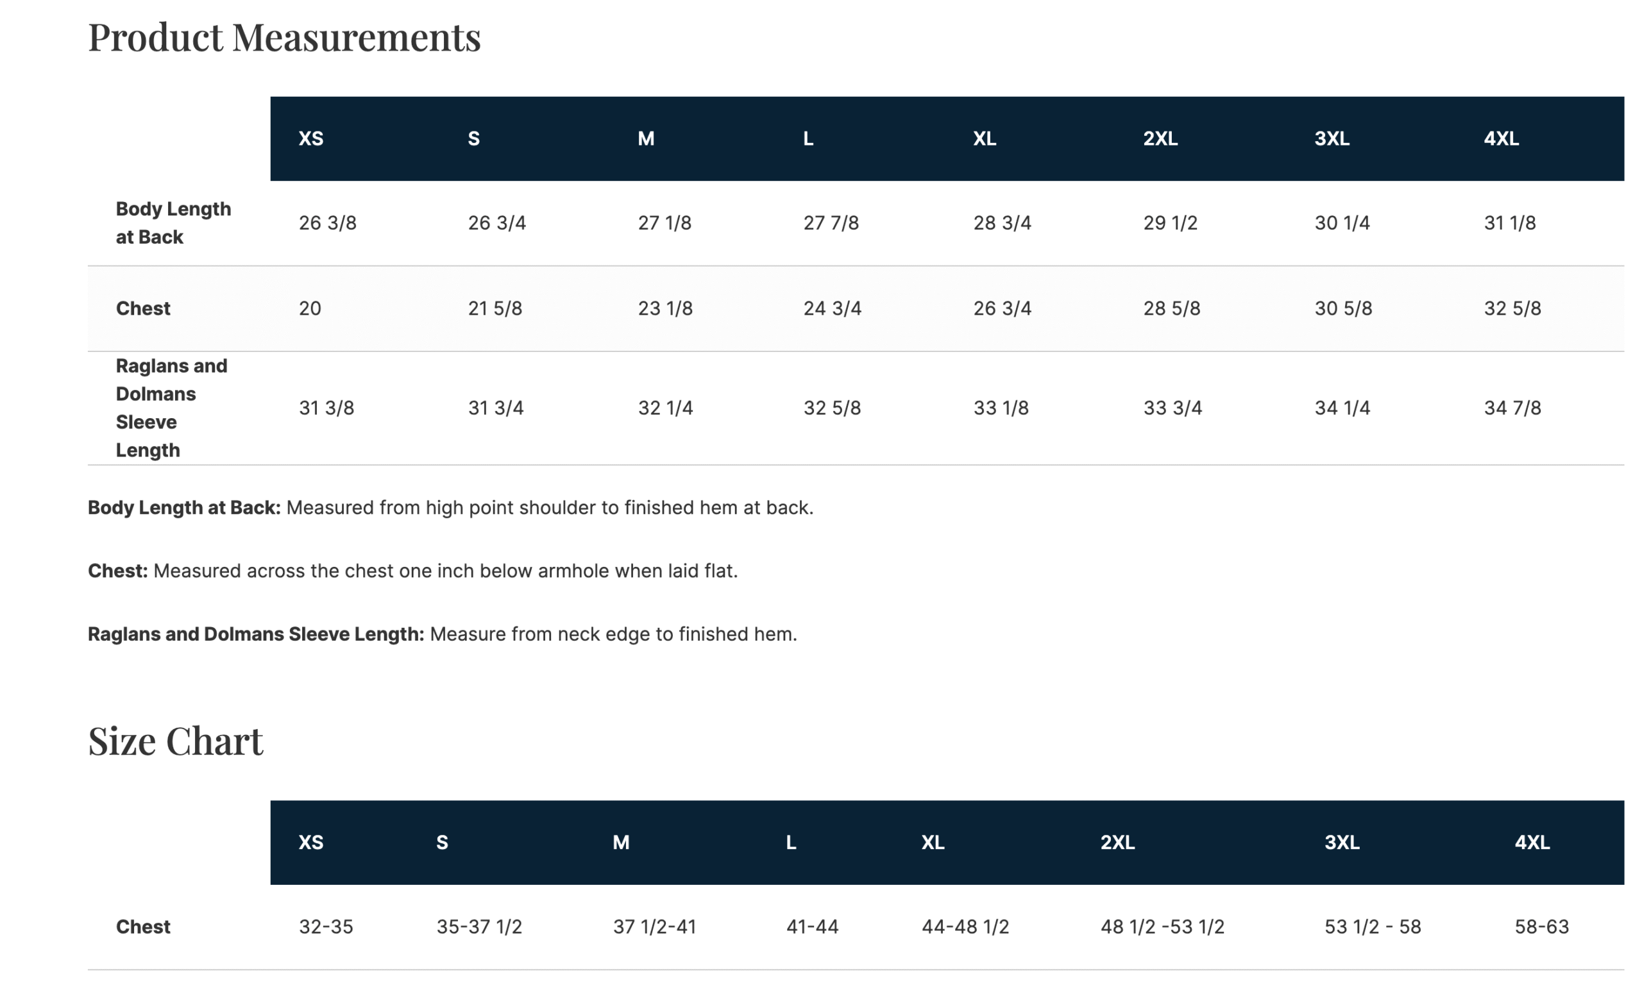Select the 32-35 chest range cell
Viewport: 1642px width, 992px height.
click(326, 927)
